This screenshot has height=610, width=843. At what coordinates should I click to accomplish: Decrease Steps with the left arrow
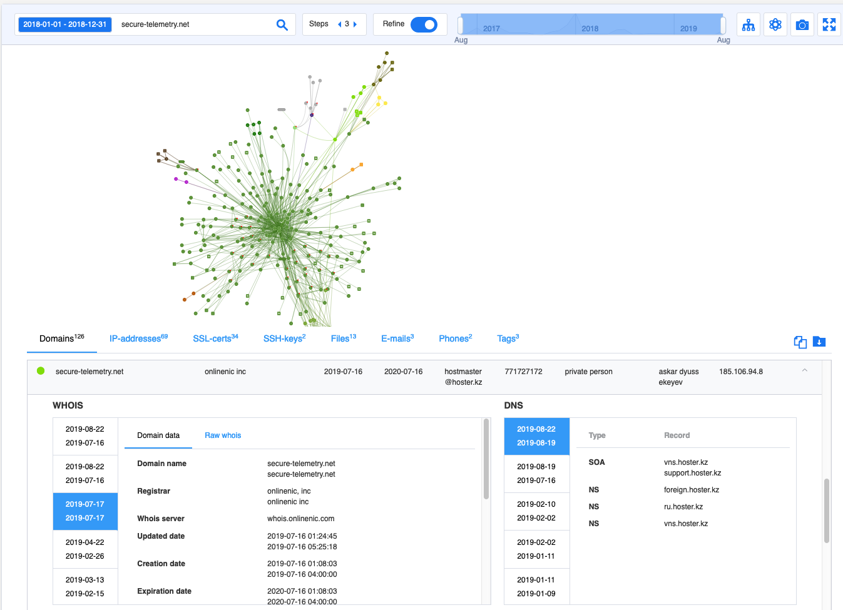pyautogui.click(x=339, y=24)
